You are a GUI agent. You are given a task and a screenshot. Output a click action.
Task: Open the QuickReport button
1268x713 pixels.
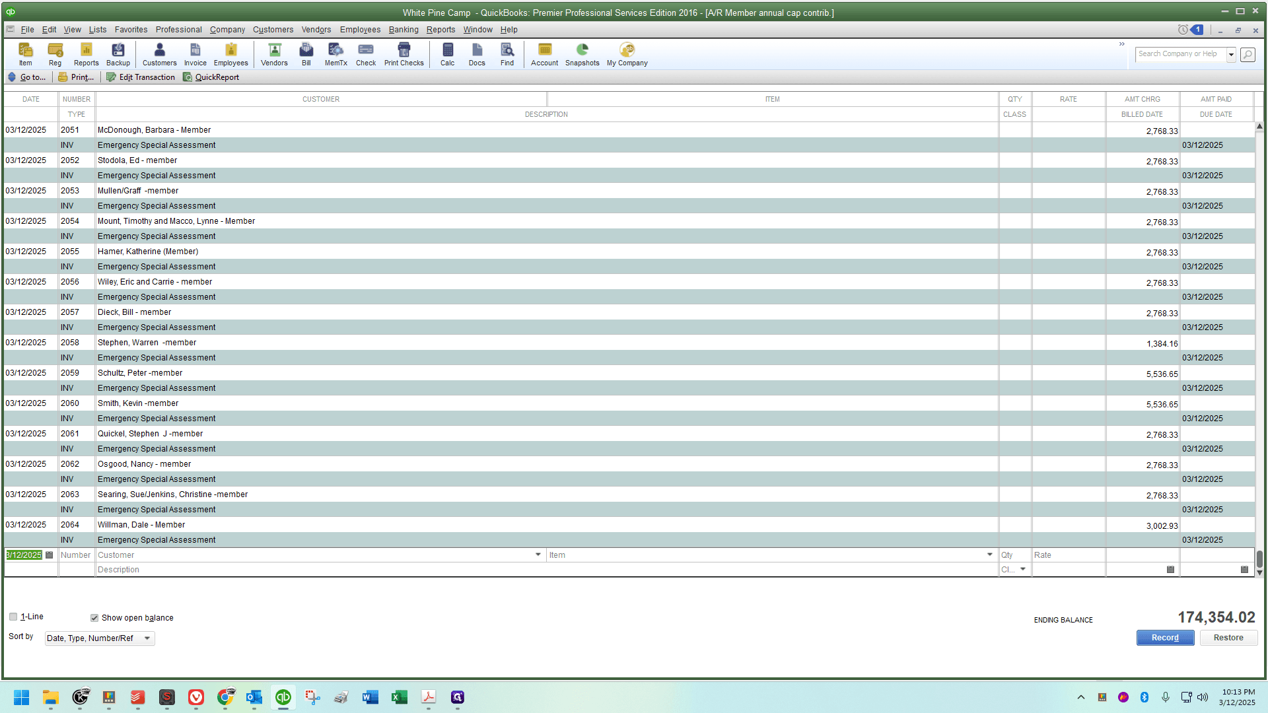[211, 77]
